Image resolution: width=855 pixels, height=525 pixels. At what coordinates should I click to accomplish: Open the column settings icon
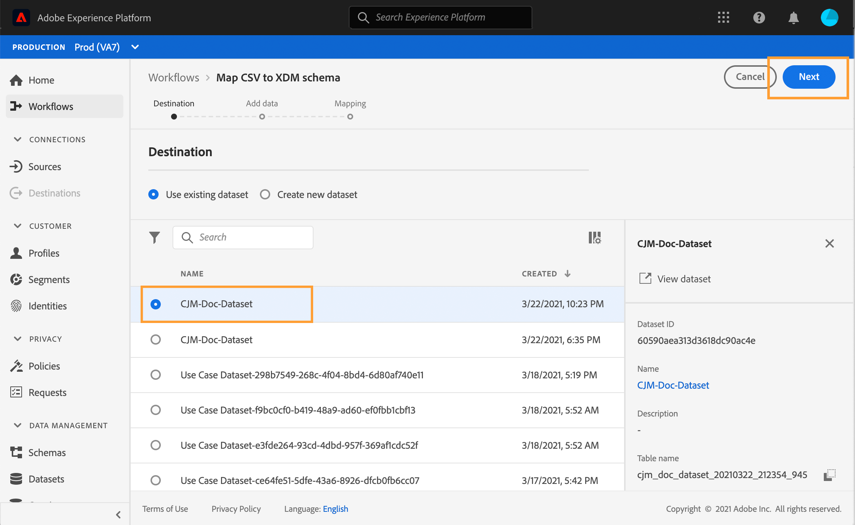(595, 238)
